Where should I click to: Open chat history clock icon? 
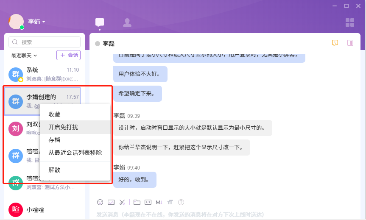click(x=335, y=43)
